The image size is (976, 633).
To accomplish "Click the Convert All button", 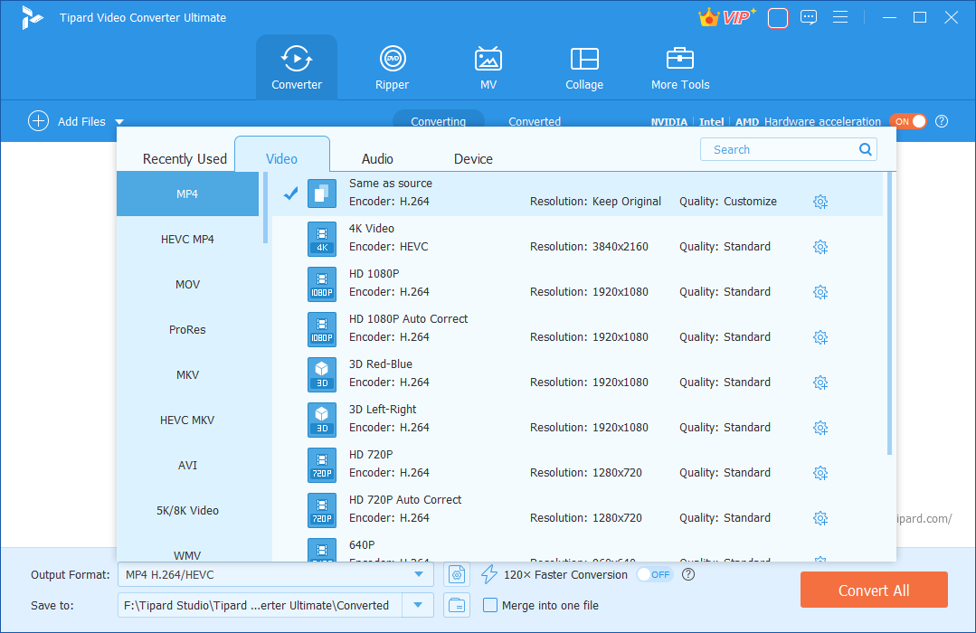I will (x=874, y=590).
